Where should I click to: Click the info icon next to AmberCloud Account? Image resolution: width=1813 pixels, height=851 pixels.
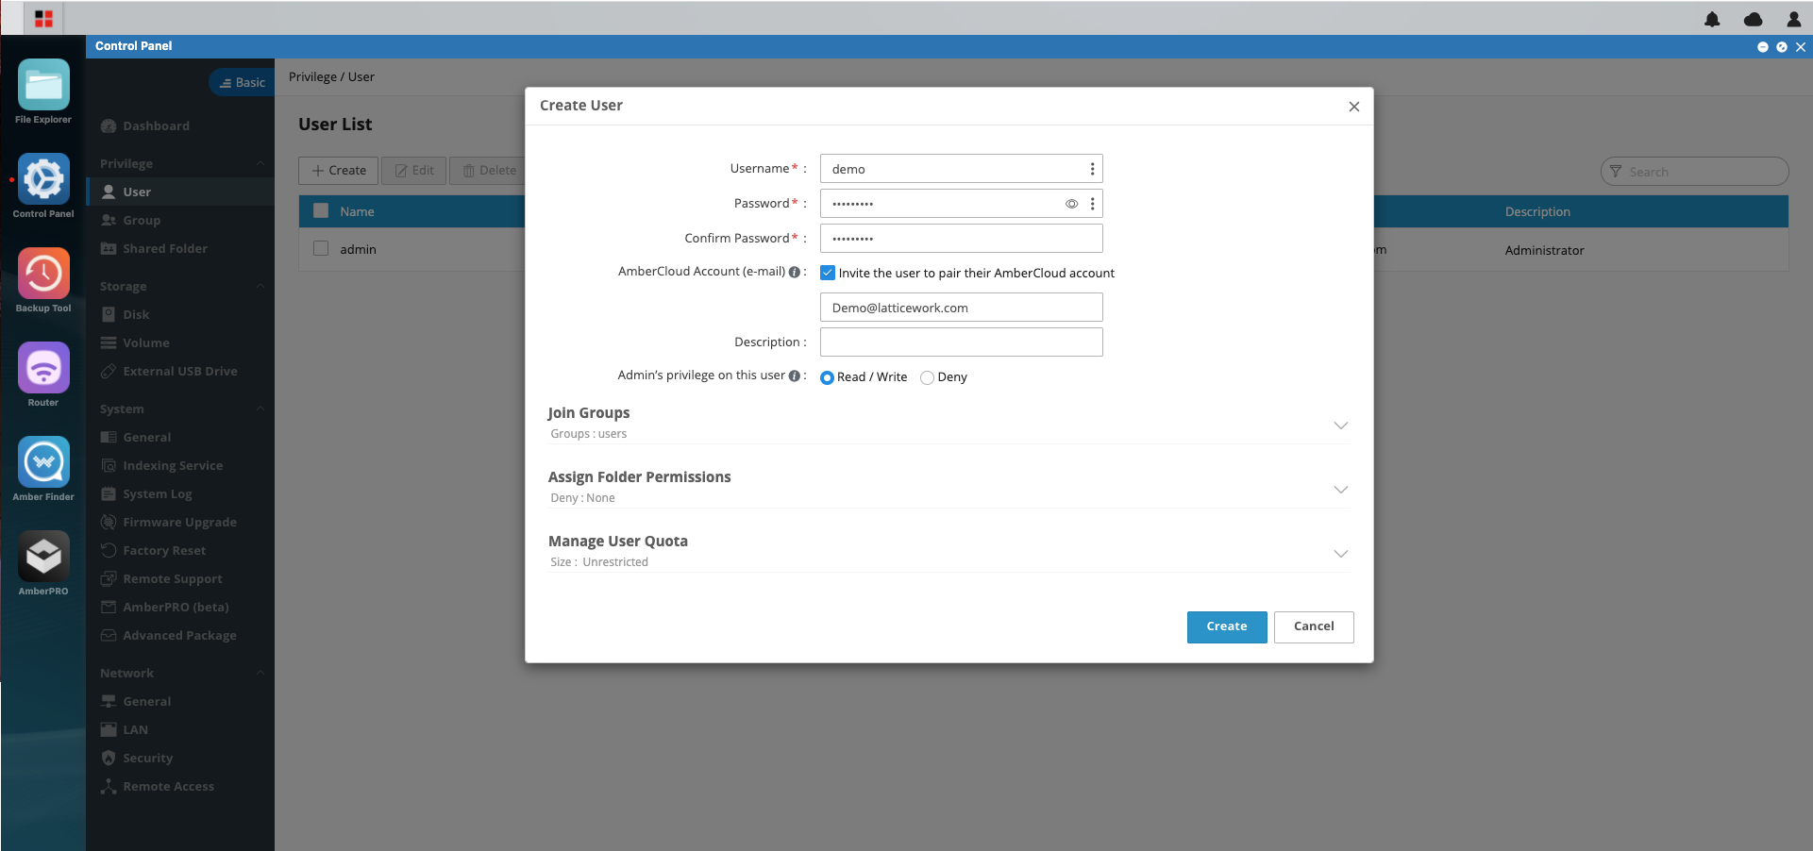click(x=795, y=273)
